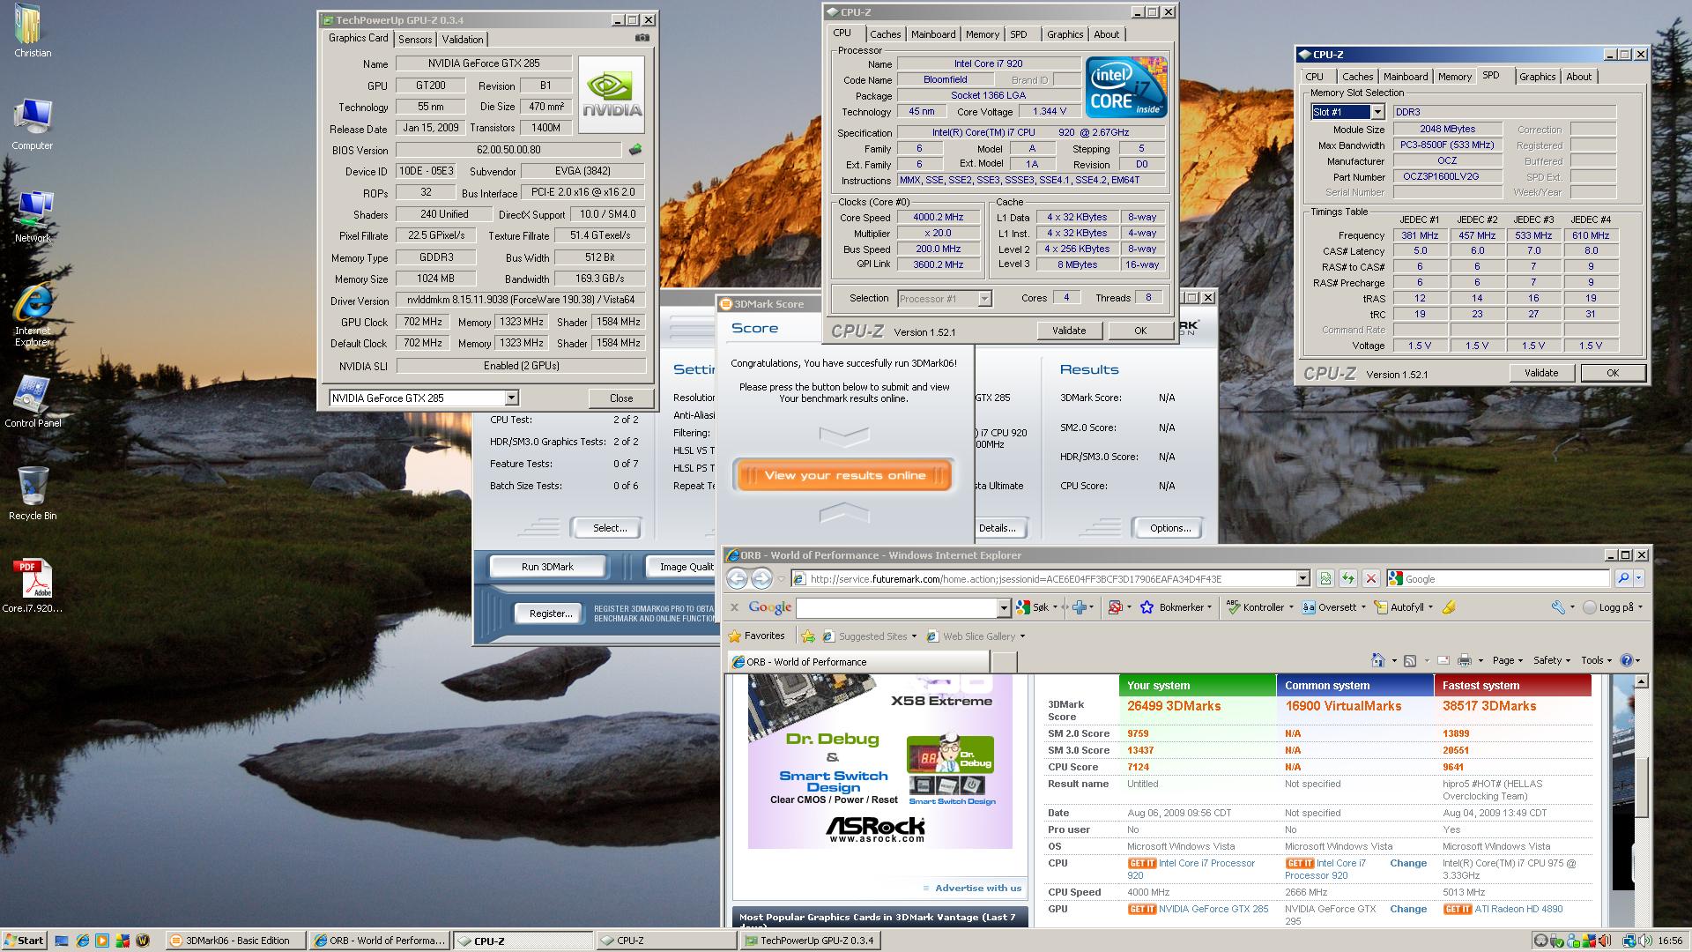Click the Google Toolbar wrench settings icon
This screenshot has width=1692, height=952.
(x=1558, y=607)
